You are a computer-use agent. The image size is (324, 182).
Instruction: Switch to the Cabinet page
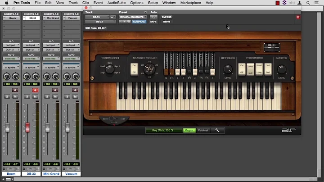pos(203,130)
